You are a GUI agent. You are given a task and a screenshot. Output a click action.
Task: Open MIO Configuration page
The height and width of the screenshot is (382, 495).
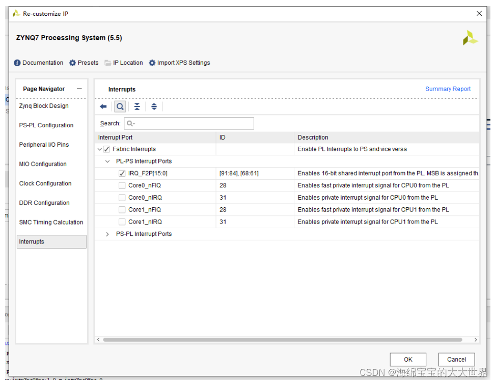click(x=43, y=164)
